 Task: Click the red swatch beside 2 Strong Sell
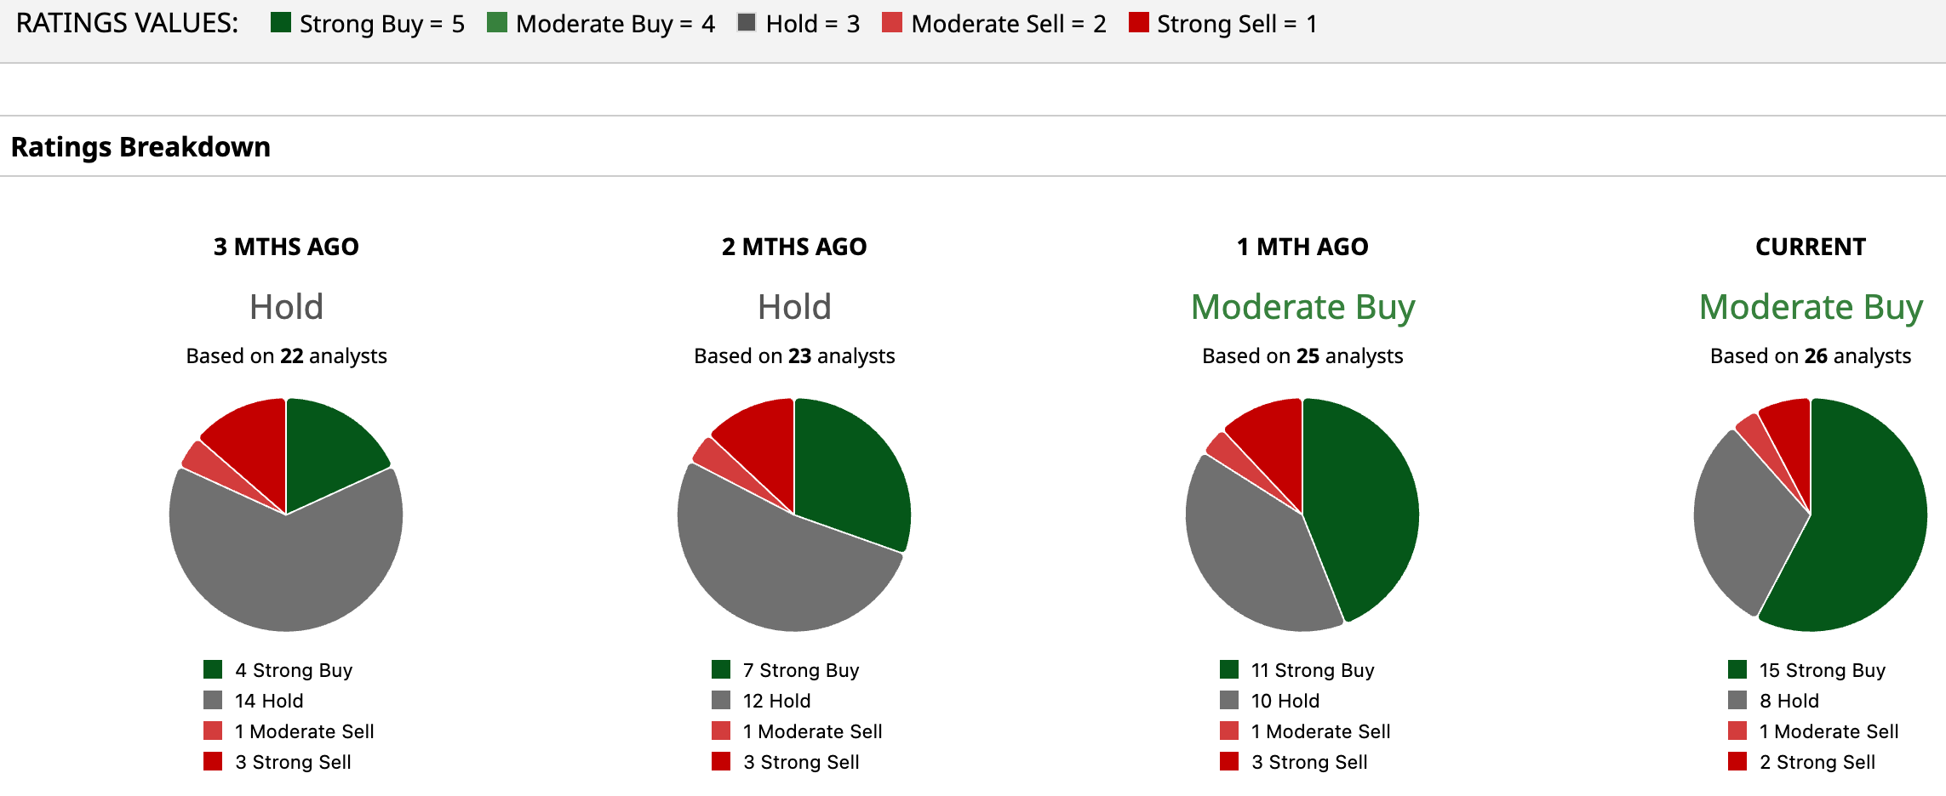[1737, 762]
